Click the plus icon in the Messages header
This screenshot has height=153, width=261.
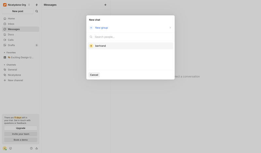[x=105, y=5]
